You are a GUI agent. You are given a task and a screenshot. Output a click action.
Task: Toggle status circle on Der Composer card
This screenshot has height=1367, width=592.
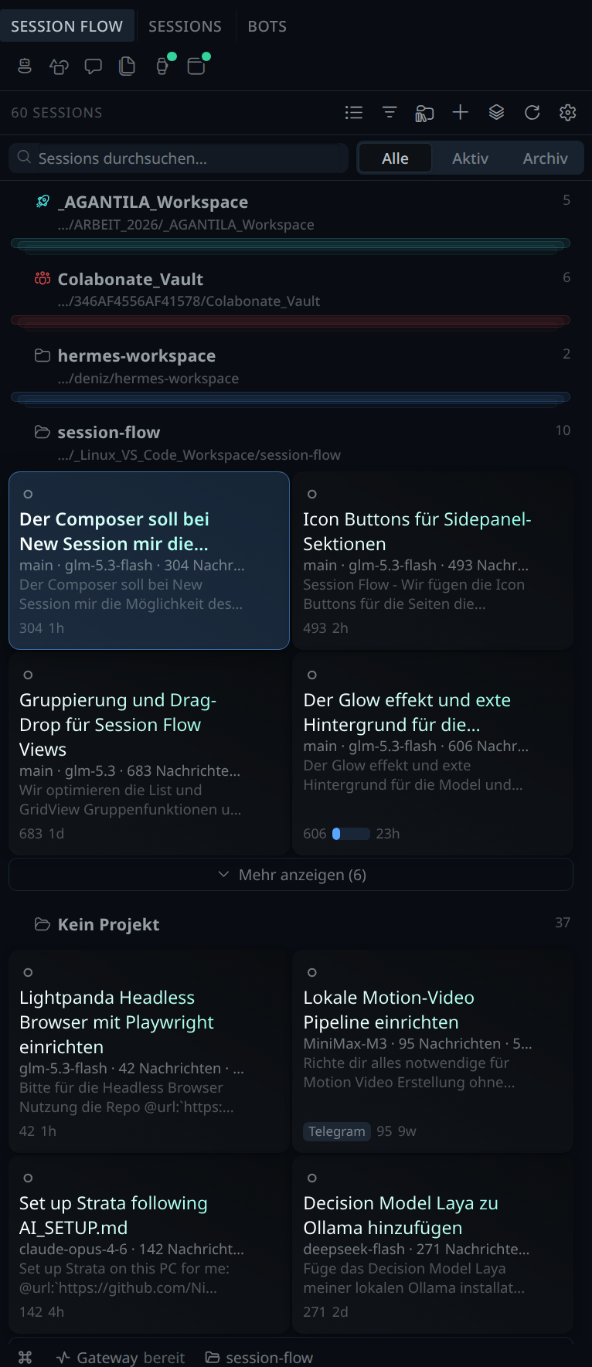tap(28, 494)
